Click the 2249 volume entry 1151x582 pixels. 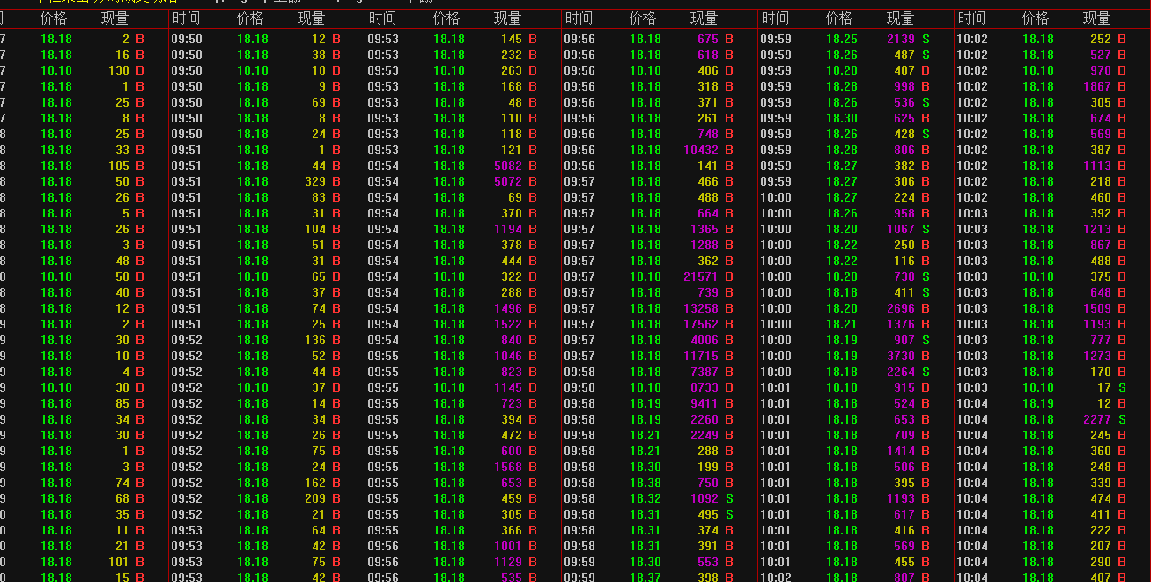click(705, 435)
